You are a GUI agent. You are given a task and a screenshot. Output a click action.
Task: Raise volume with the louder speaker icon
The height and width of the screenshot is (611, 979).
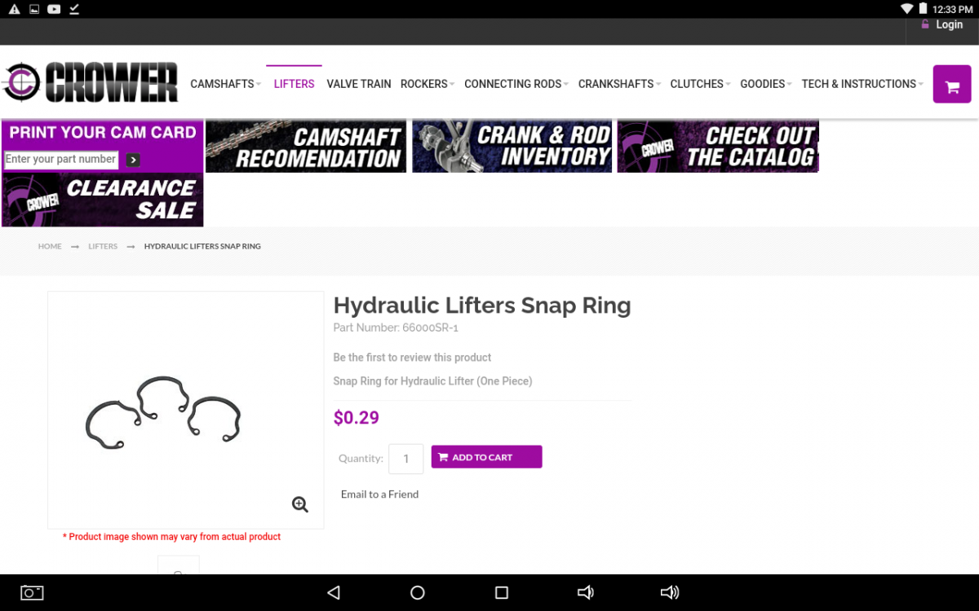pyautogui.click(x=670, y=592)
